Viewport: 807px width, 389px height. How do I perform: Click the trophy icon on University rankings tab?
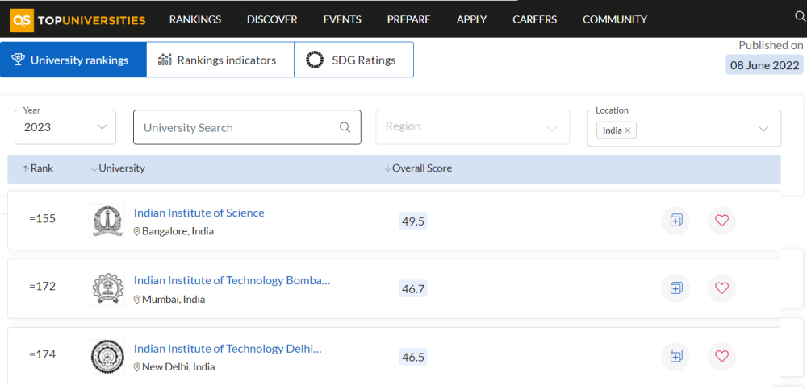coord(18,60)
